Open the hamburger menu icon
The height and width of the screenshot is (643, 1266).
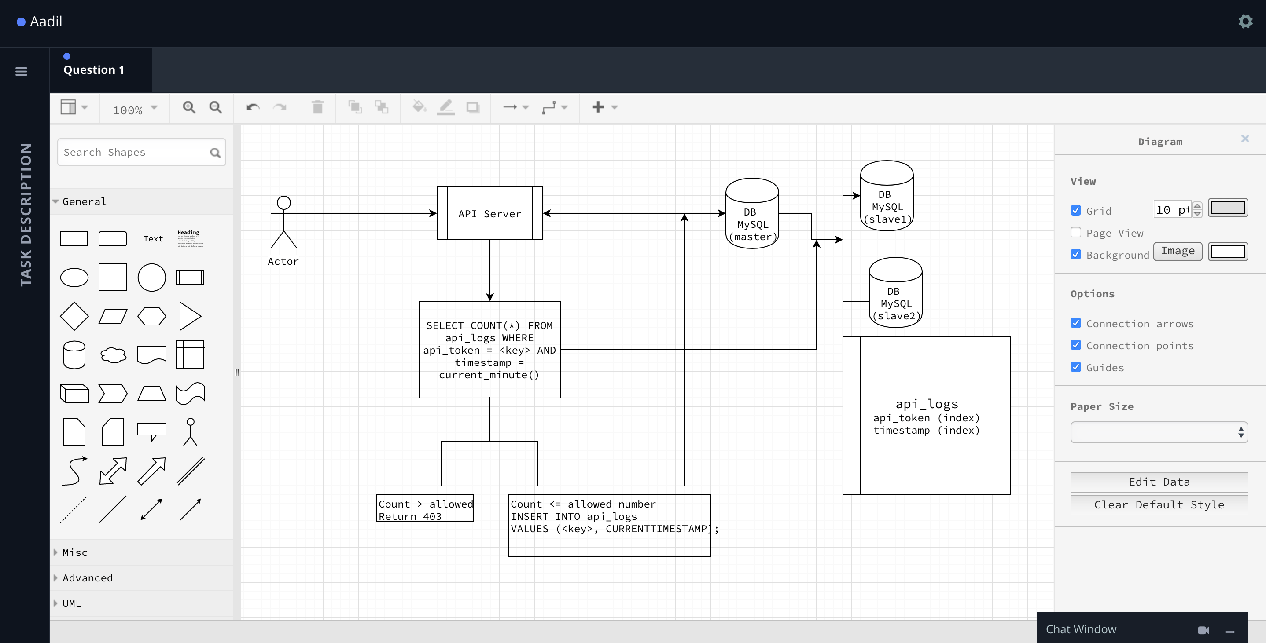tap(21, 71)
